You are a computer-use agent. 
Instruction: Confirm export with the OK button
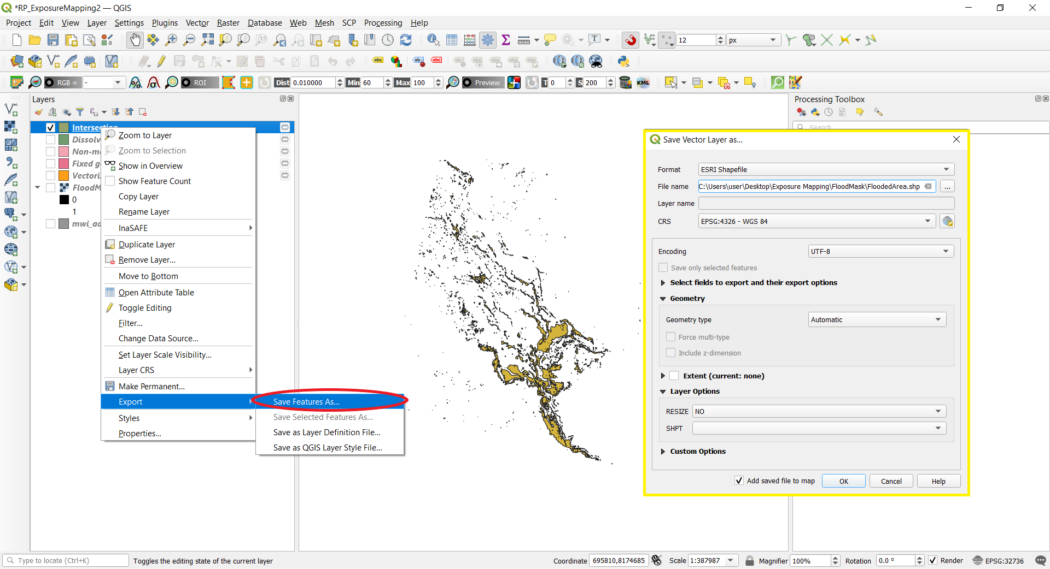tap(843, 481)
